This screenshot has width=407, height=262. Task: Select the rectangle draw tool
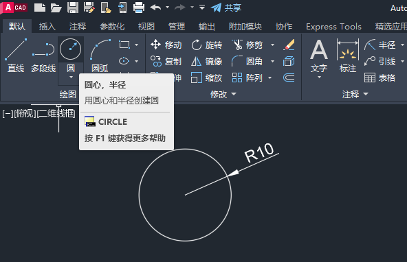tap(124, 45)
